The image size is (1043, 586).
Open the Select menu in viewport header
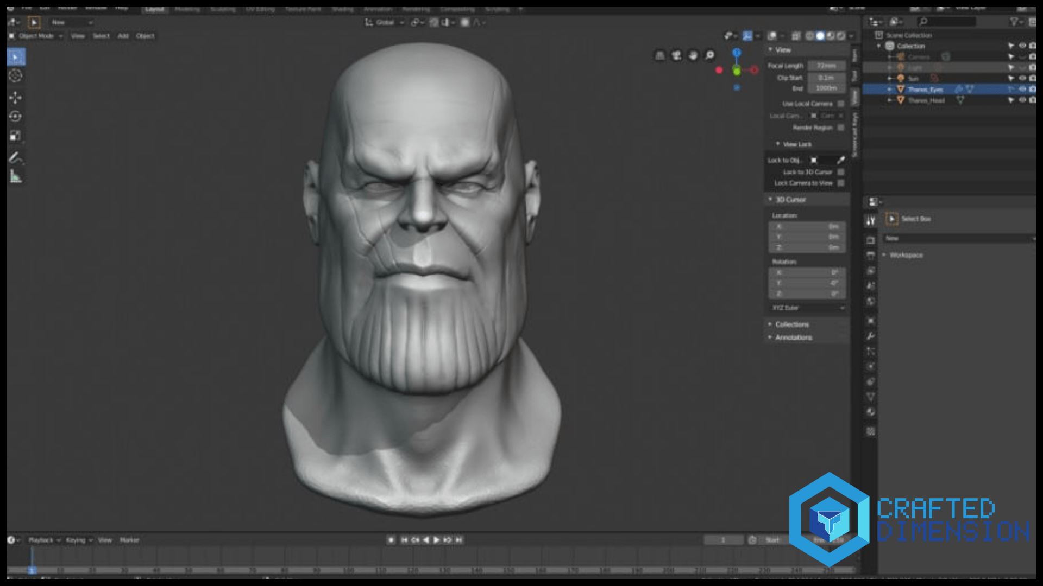(x=101, y=36)
